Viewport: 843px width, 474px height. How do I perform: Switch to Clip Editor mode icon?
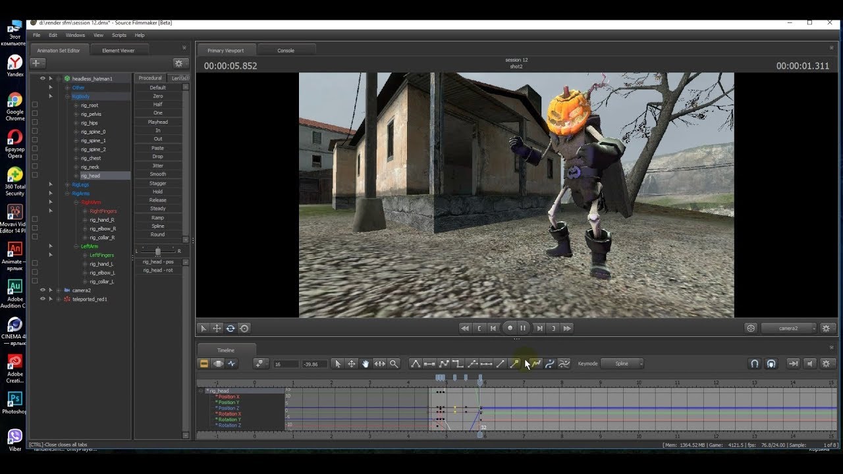(204, 363)
